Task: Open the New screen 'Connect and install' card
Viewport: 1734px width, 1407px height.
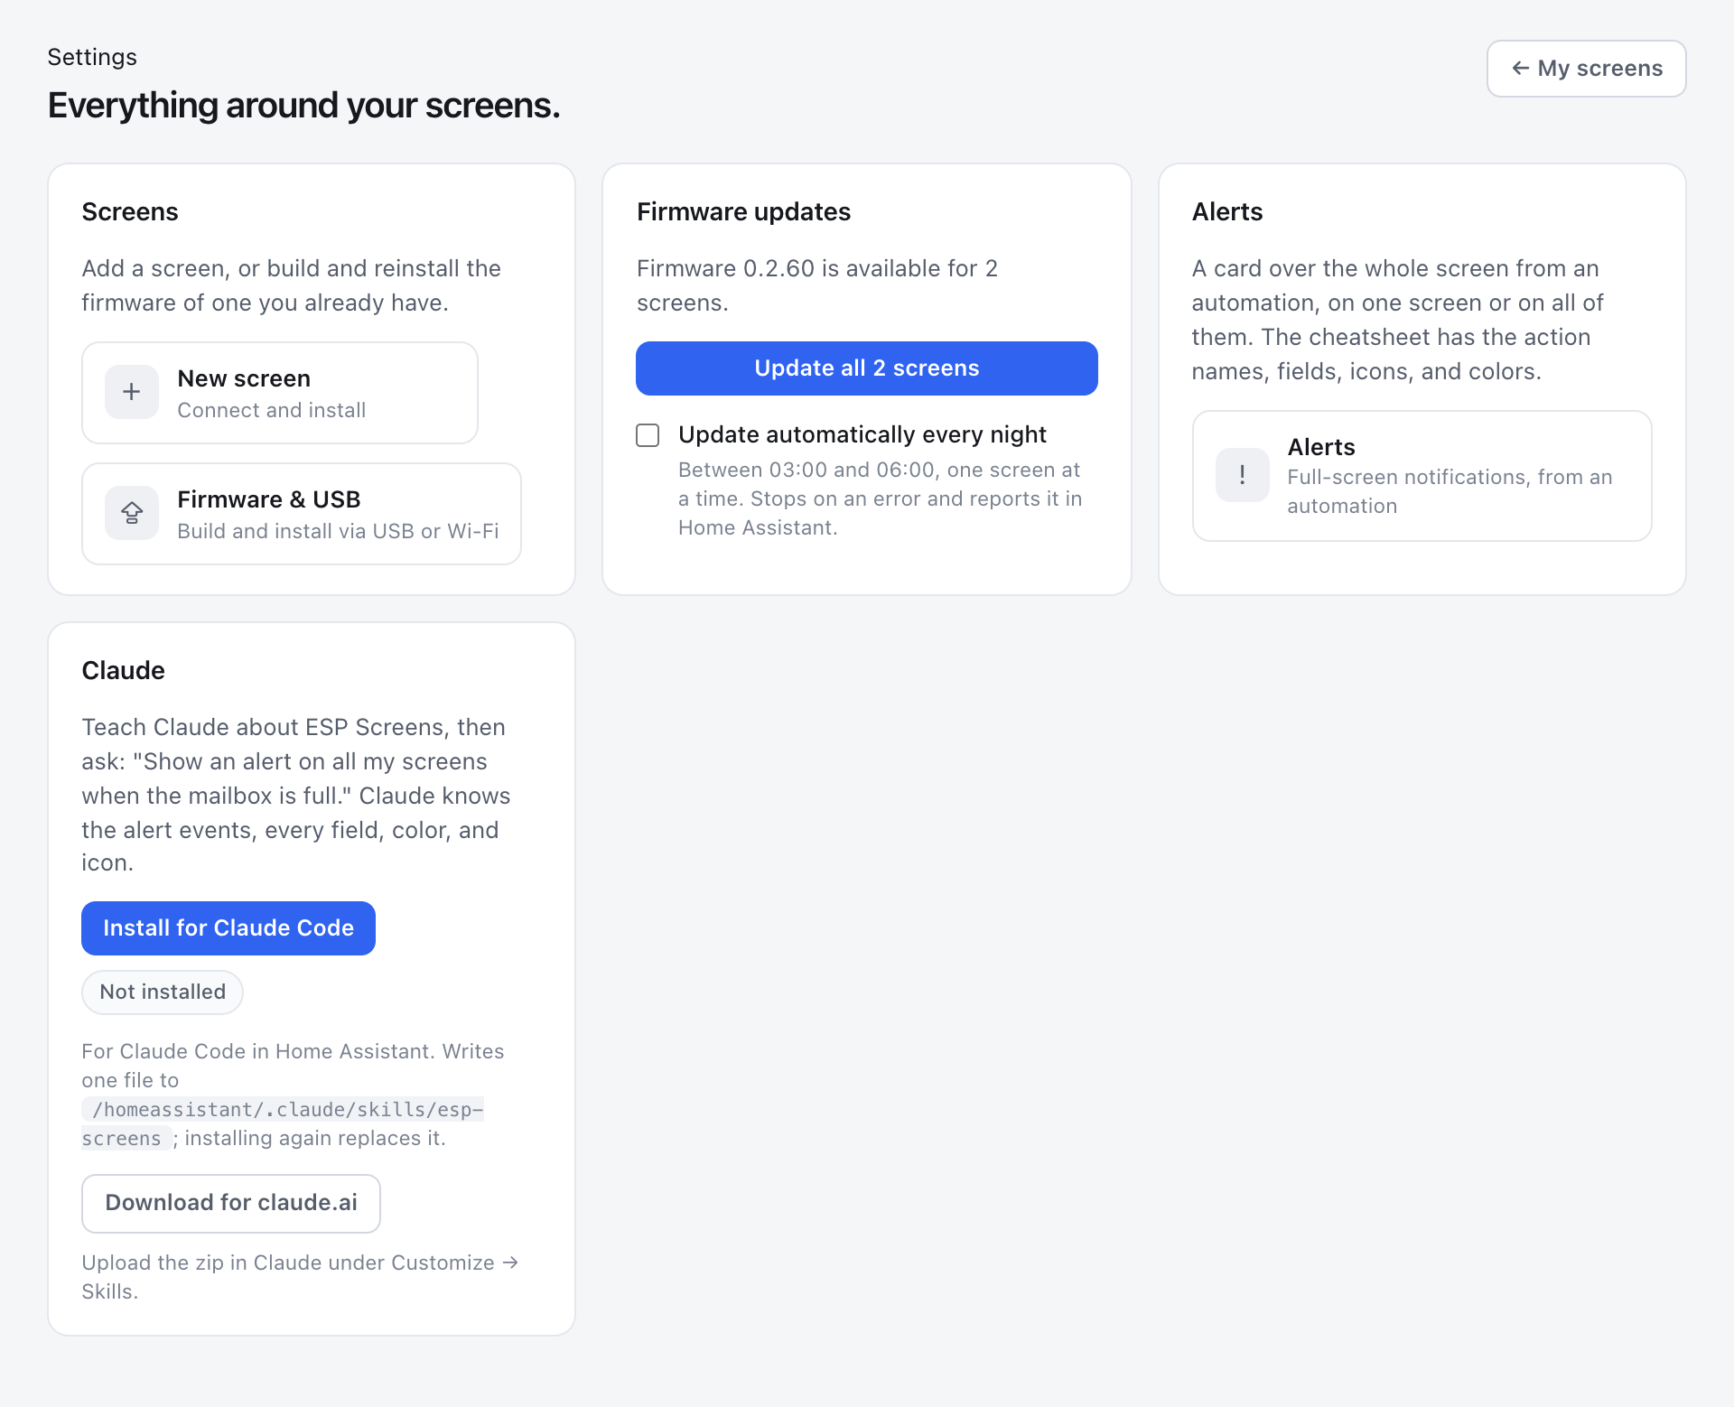Action: point(280,393)
